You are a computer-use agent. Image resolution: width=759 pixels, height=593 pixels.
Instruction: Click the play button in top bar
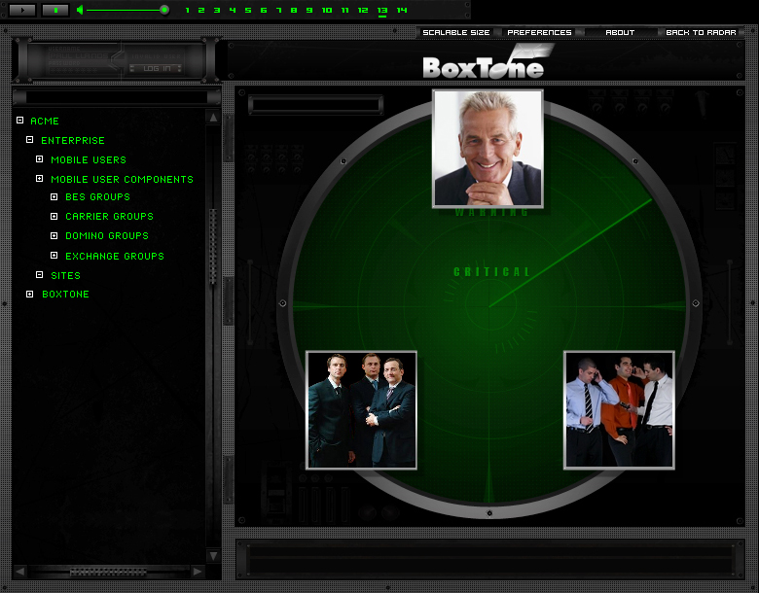[22, 10]
